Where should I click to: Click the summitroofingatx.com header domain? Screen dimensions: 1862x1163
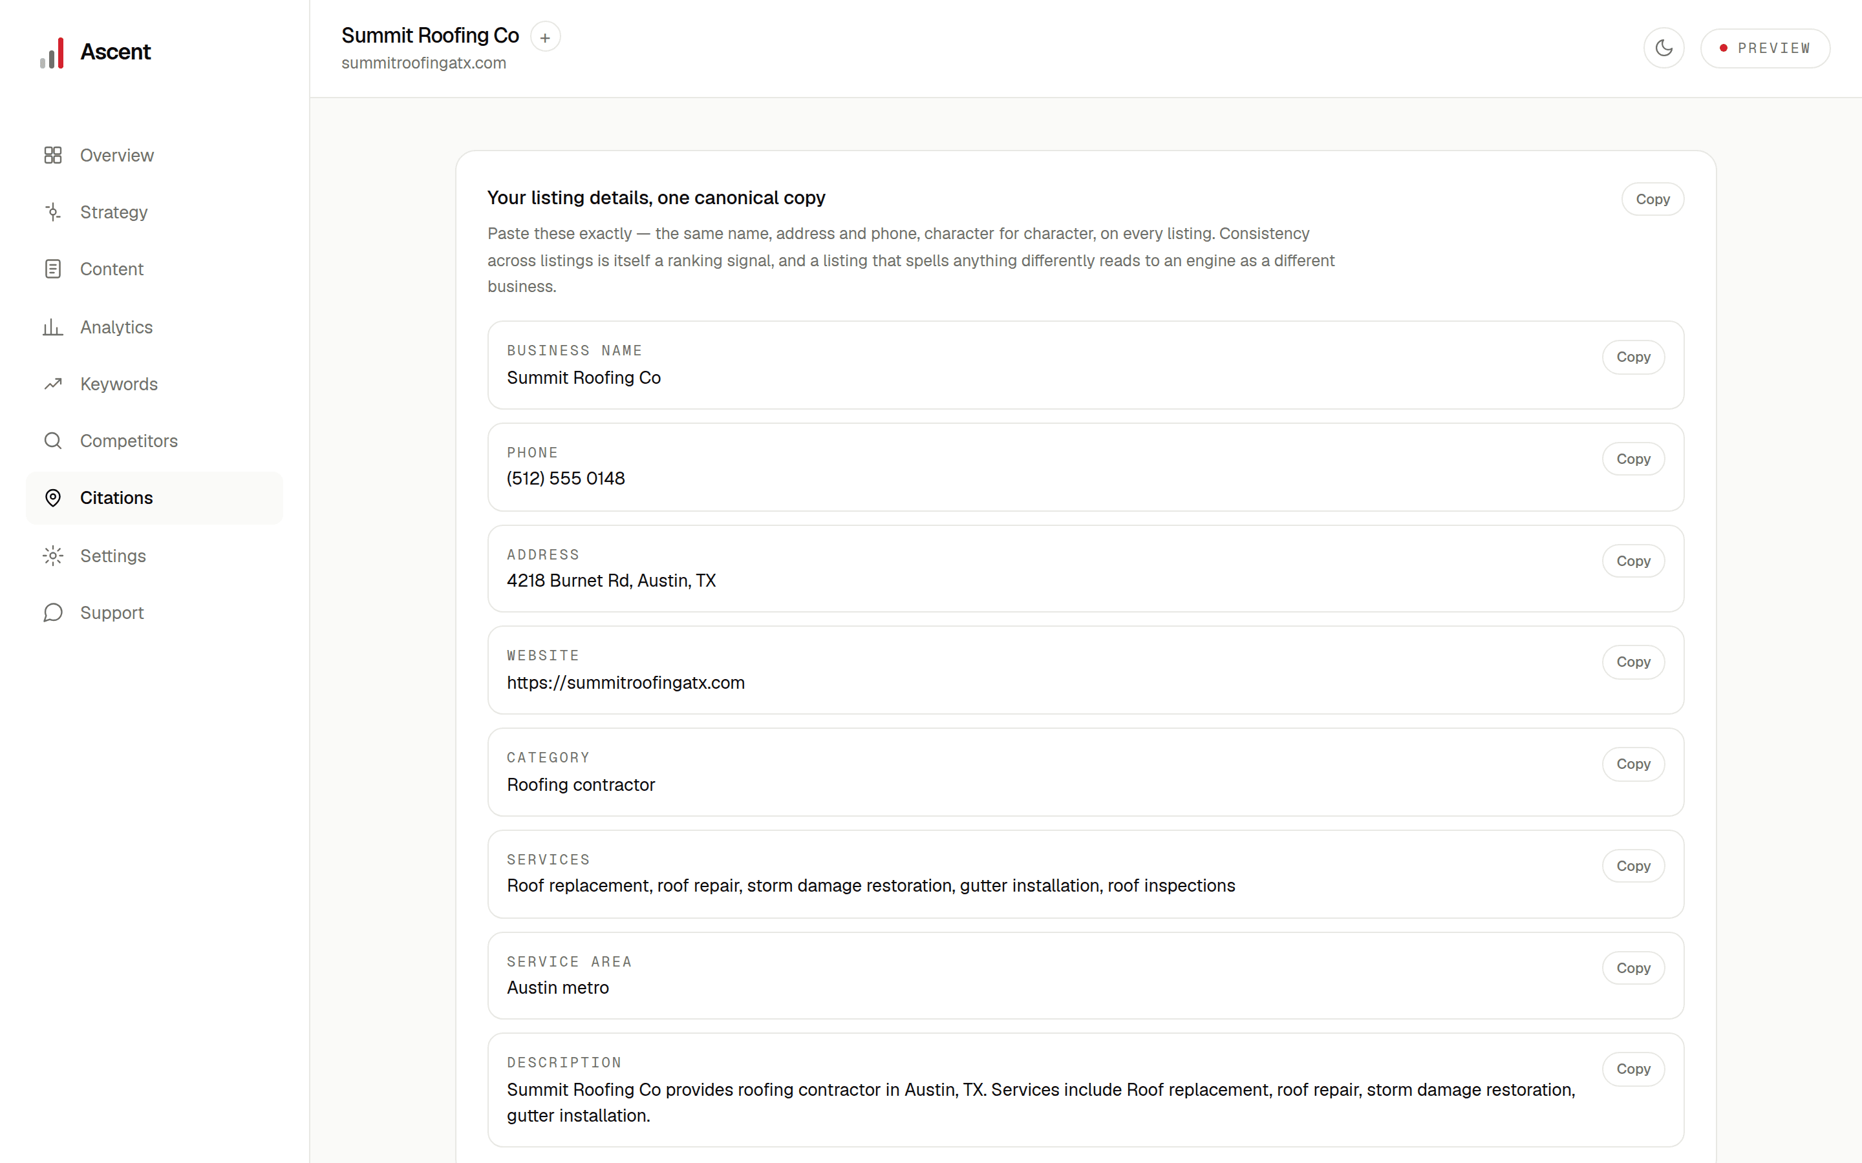[424, 63]
